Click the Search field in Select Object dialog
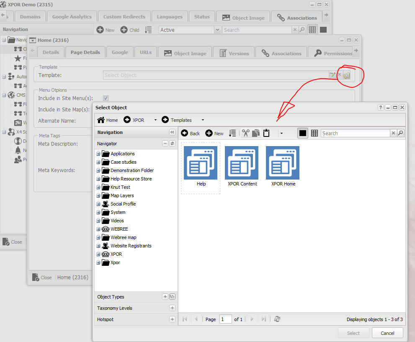Image resolution: width=415 pixels, height=342 pixels. pos(355,133)
